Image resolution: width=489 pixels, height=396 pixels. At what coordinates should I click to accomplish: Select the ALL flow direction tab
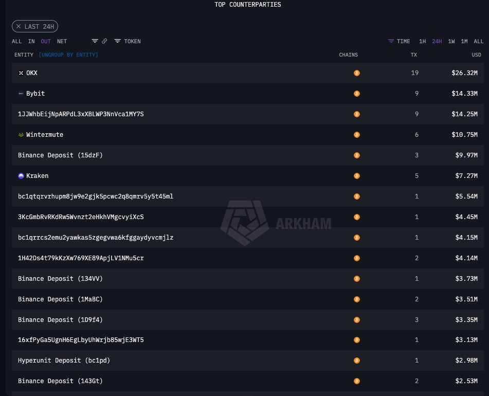pyautogui.click(x=17, y=41)
